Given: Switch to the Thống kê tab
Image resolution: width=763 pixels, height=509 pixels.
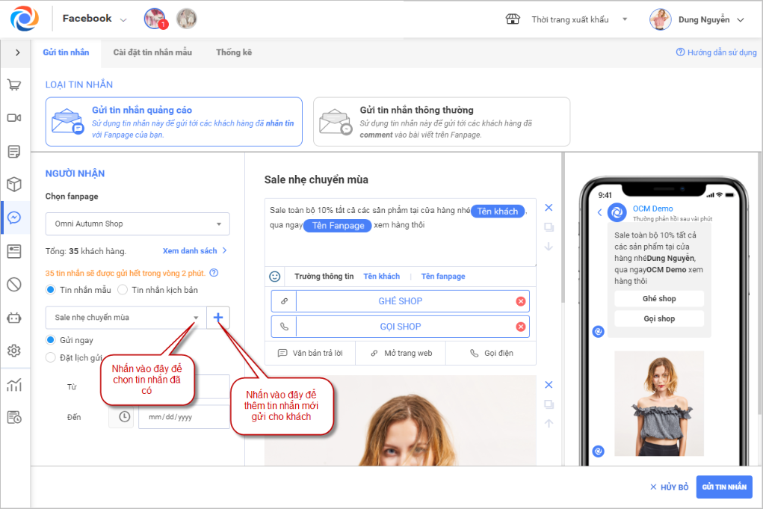Looking at the screenshot, I should 234,52.
